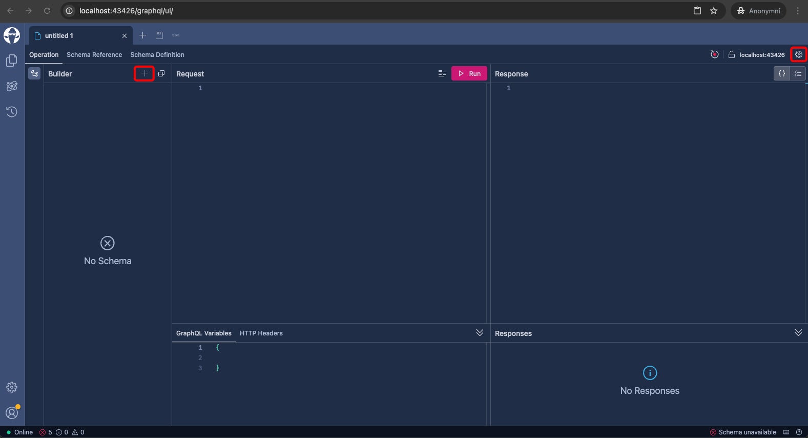Image resolution: width=808 pixels, height=438 pixels.
Task: Open the user account icon
Action: [12, 412]
